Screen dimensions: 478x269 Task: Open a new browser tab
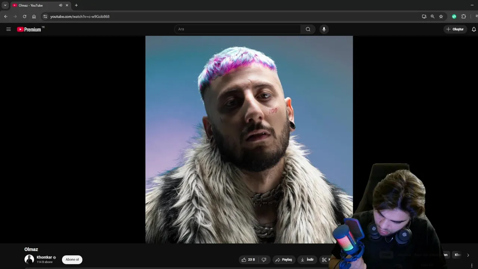click(76, 5)
